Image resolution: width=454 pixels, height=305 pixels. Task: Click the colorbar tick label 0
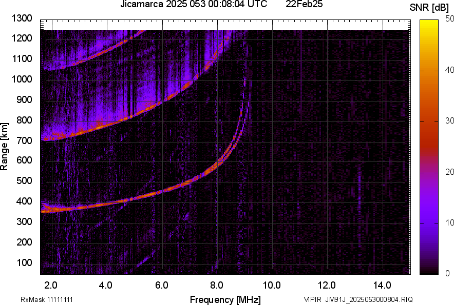(448, 273)
